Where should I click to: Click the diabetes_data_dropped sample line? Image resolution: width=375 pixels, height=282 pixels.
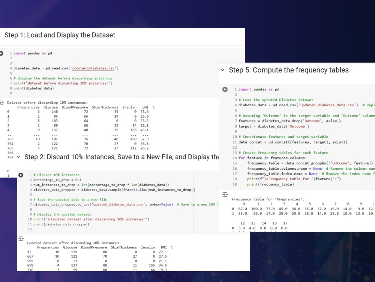pos(114,190)
